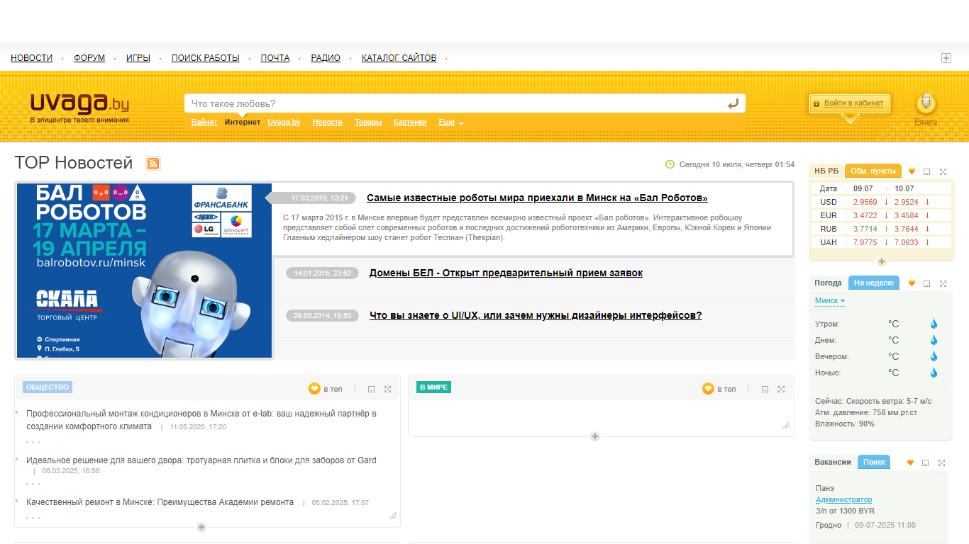Switch to the Поиск tab in Вакансии
The width and height of the screenshot is (969, 544).
point(874,462)
